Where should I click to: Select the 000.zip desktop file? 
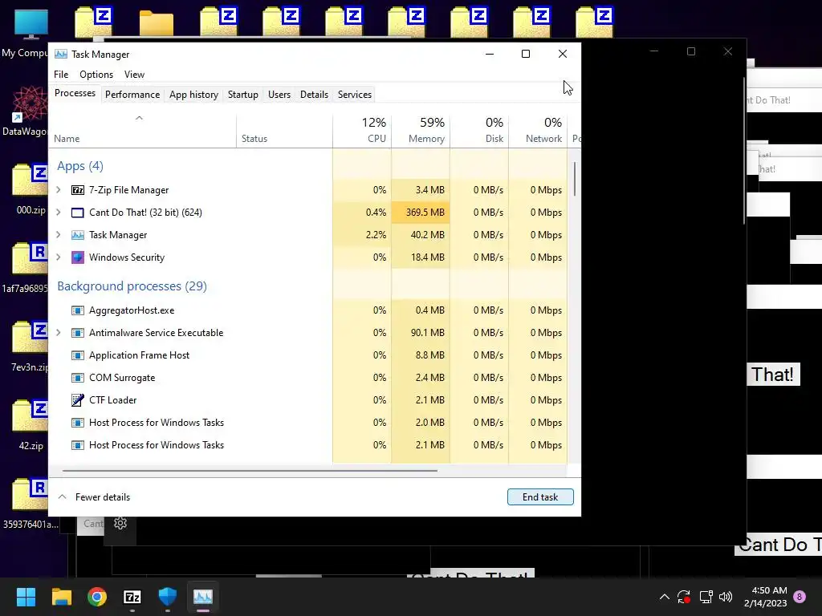tap(31, 189)
